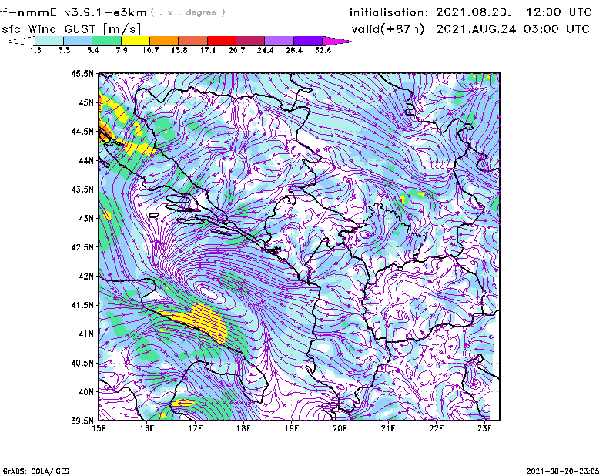Click the legend value "20.7"
616x476 pixels.
236,50
